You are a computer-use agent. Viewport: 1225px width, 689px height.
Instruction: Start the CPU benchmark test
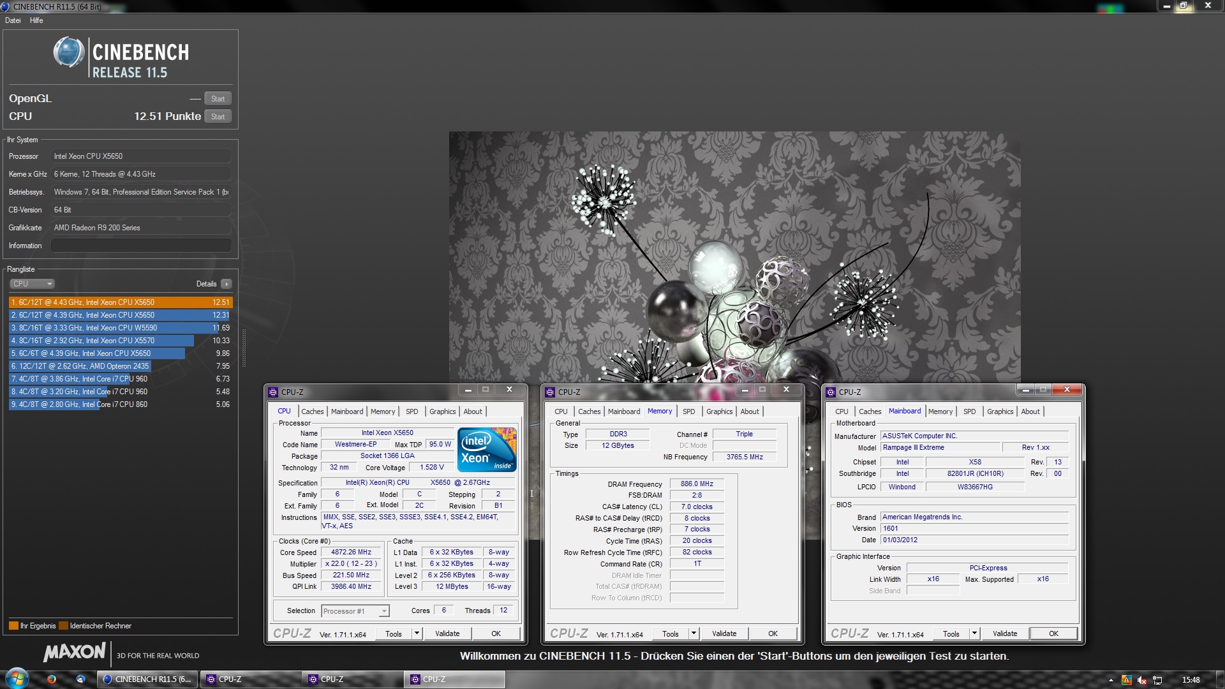click(x=218, y=117)
